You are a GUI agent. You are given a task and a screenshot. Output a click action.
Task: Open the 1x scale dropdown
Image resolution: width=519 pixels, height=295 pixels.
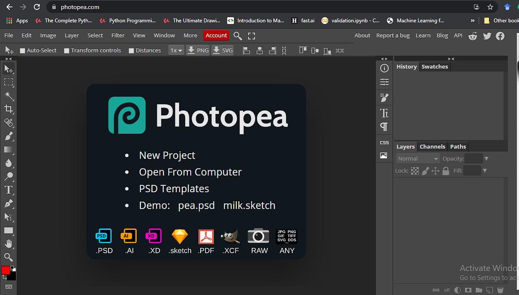tap(176, 50)
